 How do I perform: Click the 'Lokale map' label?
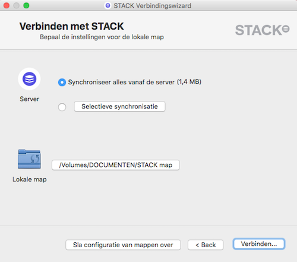pos(30,179)
